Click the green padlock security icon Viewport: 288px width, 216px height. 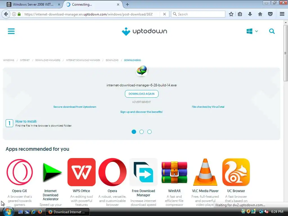(x=19, y=14)
